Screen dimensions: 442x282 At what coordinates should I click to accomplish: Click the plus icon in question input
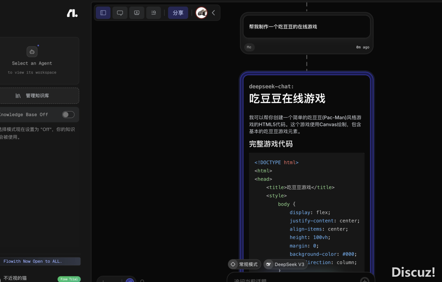364,280
